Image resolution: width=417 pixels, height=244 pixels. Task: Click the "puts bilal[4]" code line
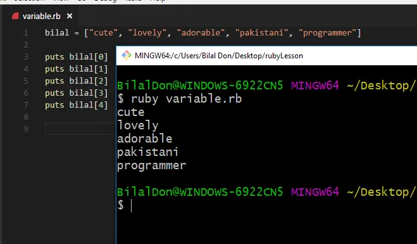click(x=77, y=105)
